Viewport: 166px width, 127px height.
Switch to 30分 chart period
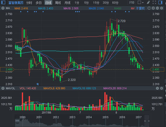click(106, 3)
